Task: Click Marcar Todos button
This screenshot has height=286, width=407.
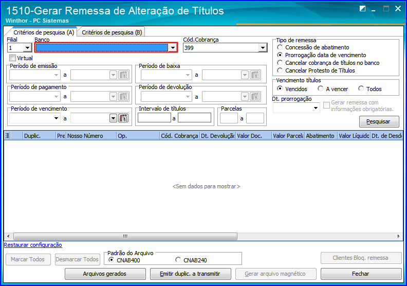Action: coord(28,259)
